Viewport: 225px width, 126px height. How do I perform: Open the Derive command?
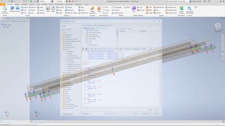pyautogui.click(x=32, y=10)
